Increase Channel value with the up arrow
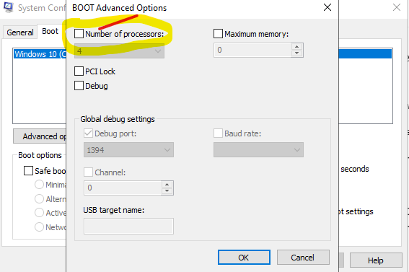Image resolution: width=409 pixels, height=272 pixels. [x=167, y=185]
